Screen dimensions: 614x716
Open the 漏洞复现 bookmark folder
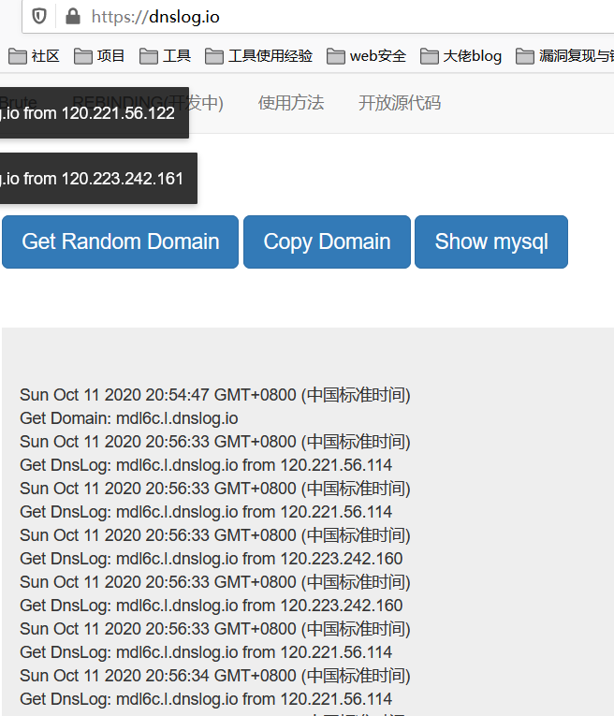point(565,56)
